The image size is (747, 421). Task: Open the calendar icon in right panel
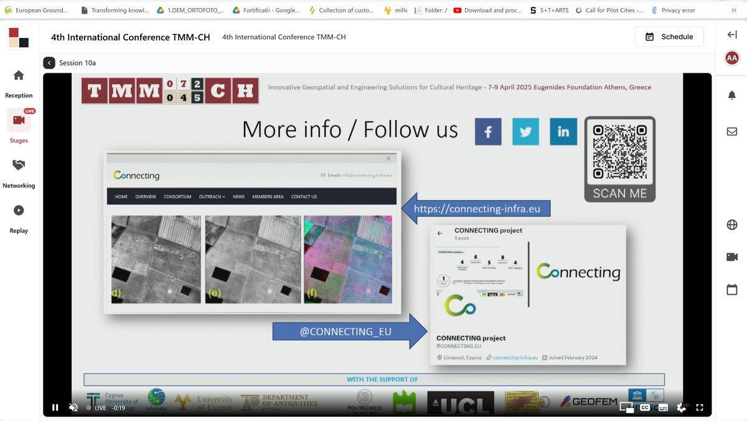point(732,289)
